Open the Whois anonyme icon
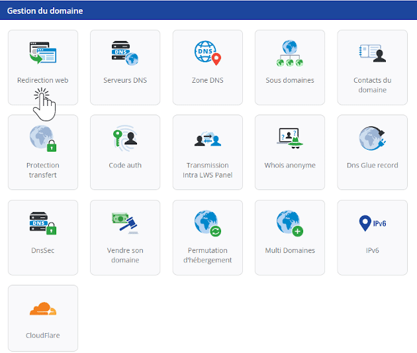 pos(290,138)
